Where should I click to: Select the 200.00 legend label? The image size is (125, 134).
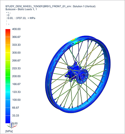pos(16,76)
